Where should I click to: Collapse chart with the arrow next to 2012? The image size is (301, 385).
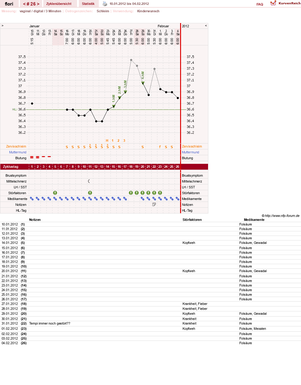click(206, 26)
